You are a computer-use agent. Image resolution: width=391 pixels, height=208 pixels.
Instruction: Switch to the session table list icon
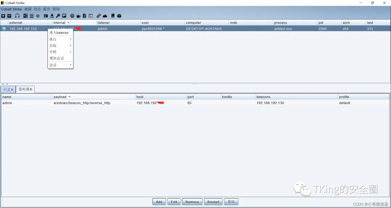(x=31, y=16)
